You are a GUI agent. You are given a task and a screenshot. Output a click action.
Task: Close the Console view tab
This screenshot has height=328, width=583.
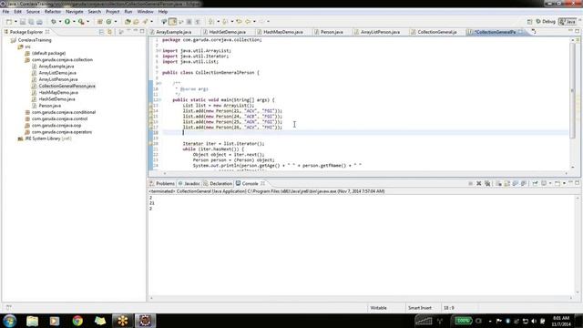pyautogui.click(x=263, y=183)
